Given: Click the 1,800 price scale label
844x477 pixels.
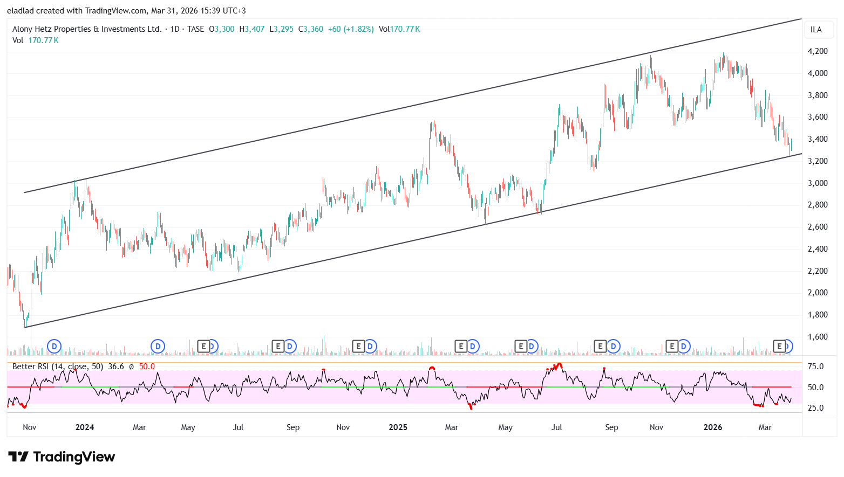Looking at the screenshot, I should [x=818, y=315].
